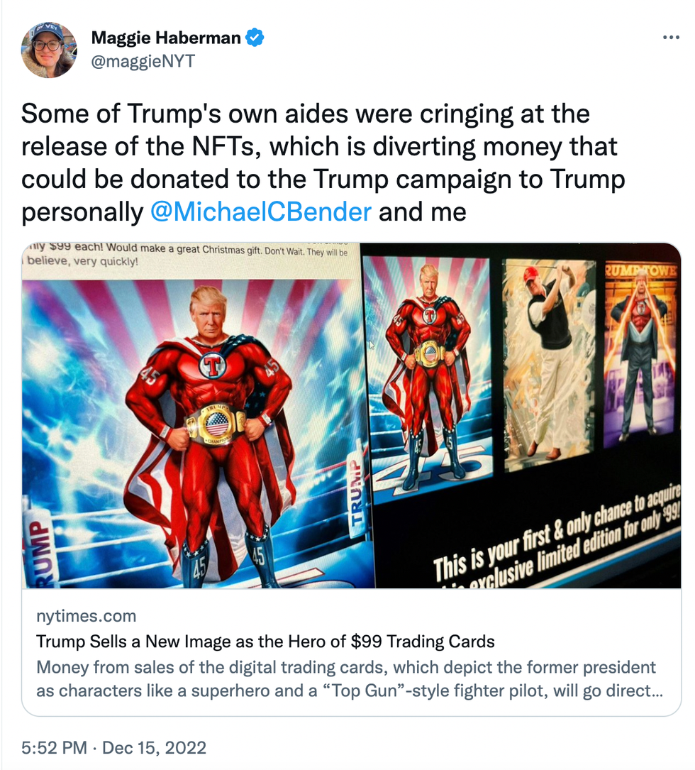Open Maggie Haberman's profile avatar
This screenshot has width=695, height=770.
49,49
